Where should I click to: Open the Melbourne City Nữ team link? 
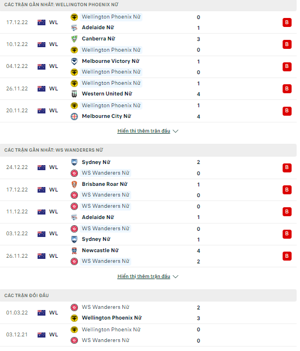pos(108,117)
